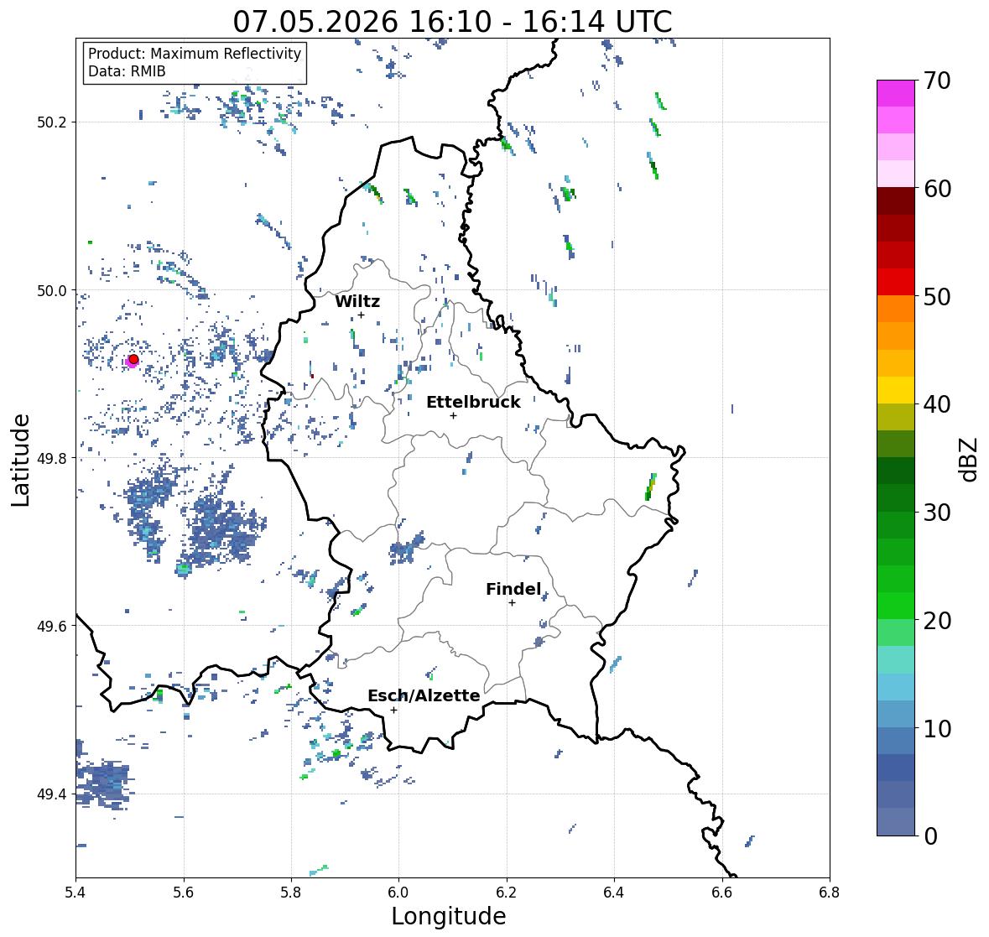Click the bright green 20 dBZ colorbar segment

coord(896,606)
